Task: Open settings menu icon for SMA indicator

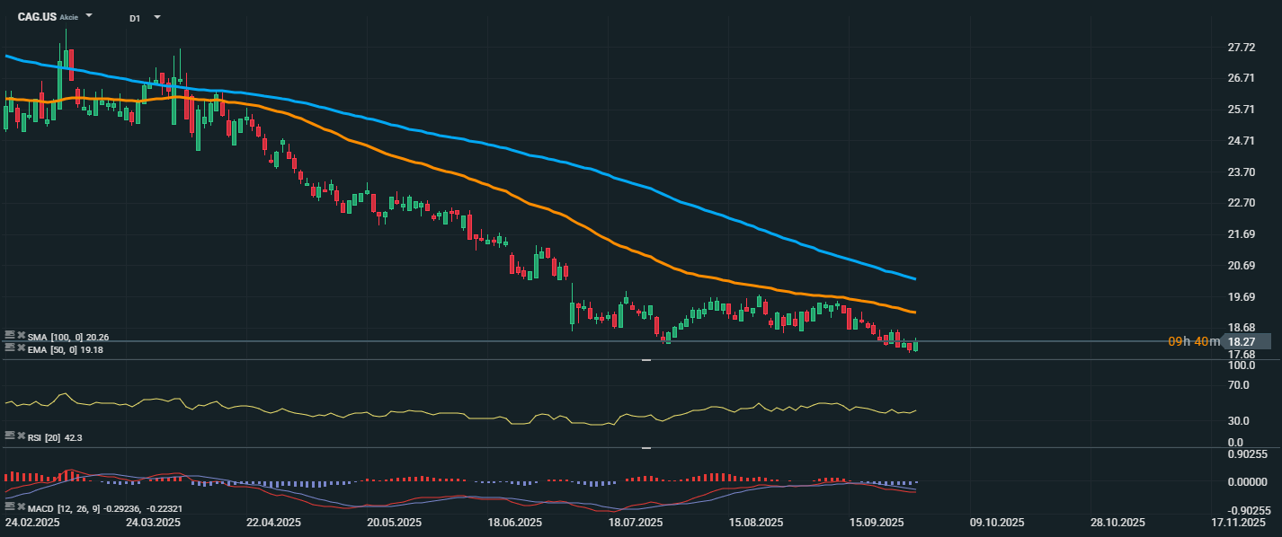Action: tap(9, 335)
